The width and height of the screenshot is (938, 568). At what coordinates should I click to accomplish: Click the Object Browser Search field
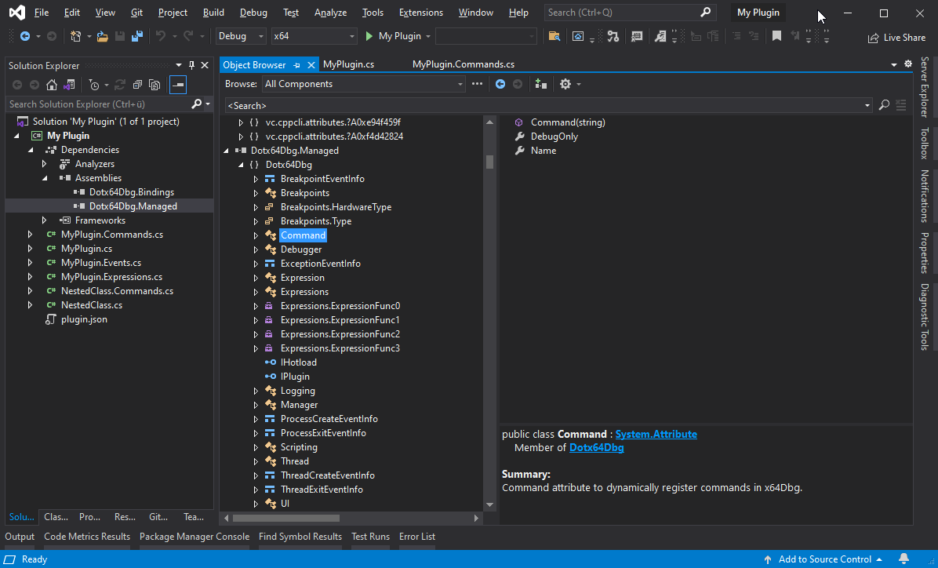(544, 105)
